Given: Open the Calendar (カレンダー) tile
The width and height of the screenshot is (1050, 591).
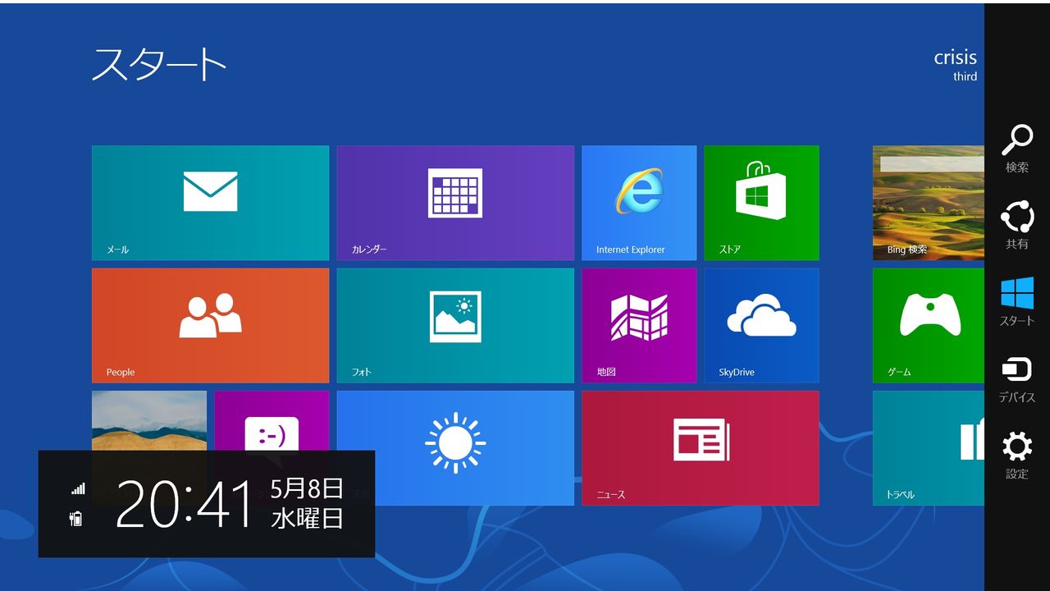Looking at the screenshot, I should tap(455, 203).
